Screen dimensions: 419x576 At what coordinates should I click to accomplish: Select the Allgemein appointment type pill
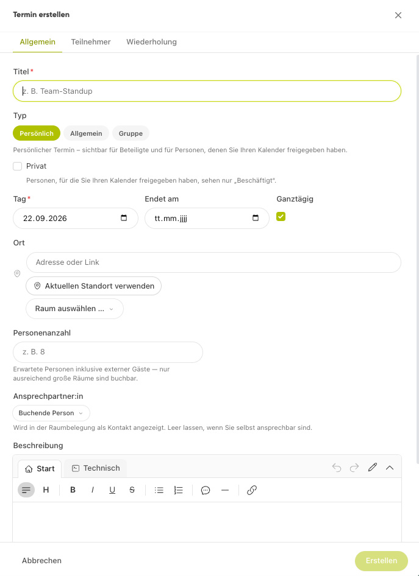pos(86,133)
